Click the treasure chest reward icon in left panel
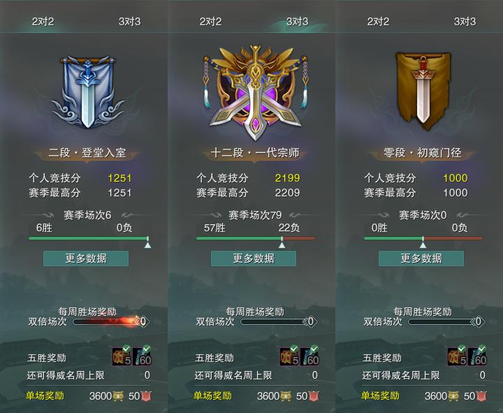 click(122, 356)
